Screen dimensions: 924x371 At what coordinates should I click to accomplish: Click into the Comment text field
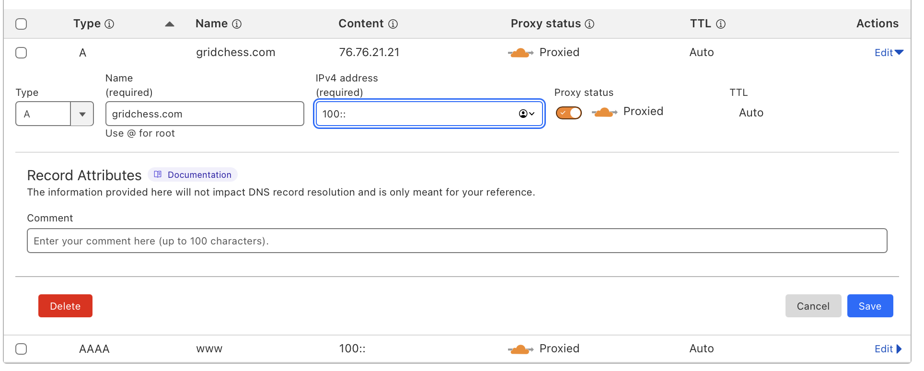[x=457, y=241]
